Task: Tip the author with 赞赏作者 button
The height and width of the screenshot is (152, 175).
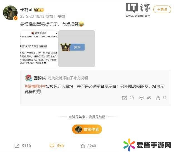Action: pos(87,129)
